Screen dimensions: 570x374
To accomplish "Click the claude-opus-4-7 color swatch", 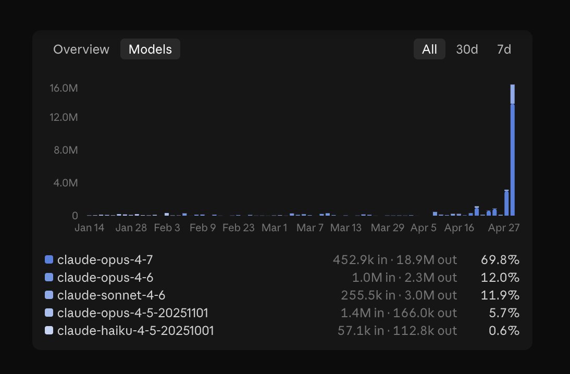I will point(48,259).
